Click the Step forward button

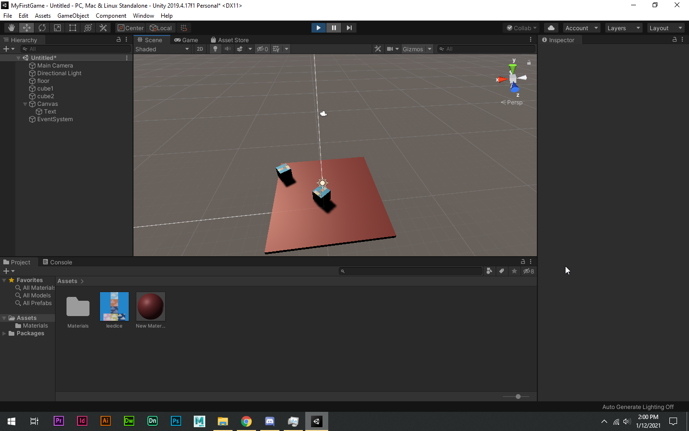pyautogui.click(x=349, y=28)
